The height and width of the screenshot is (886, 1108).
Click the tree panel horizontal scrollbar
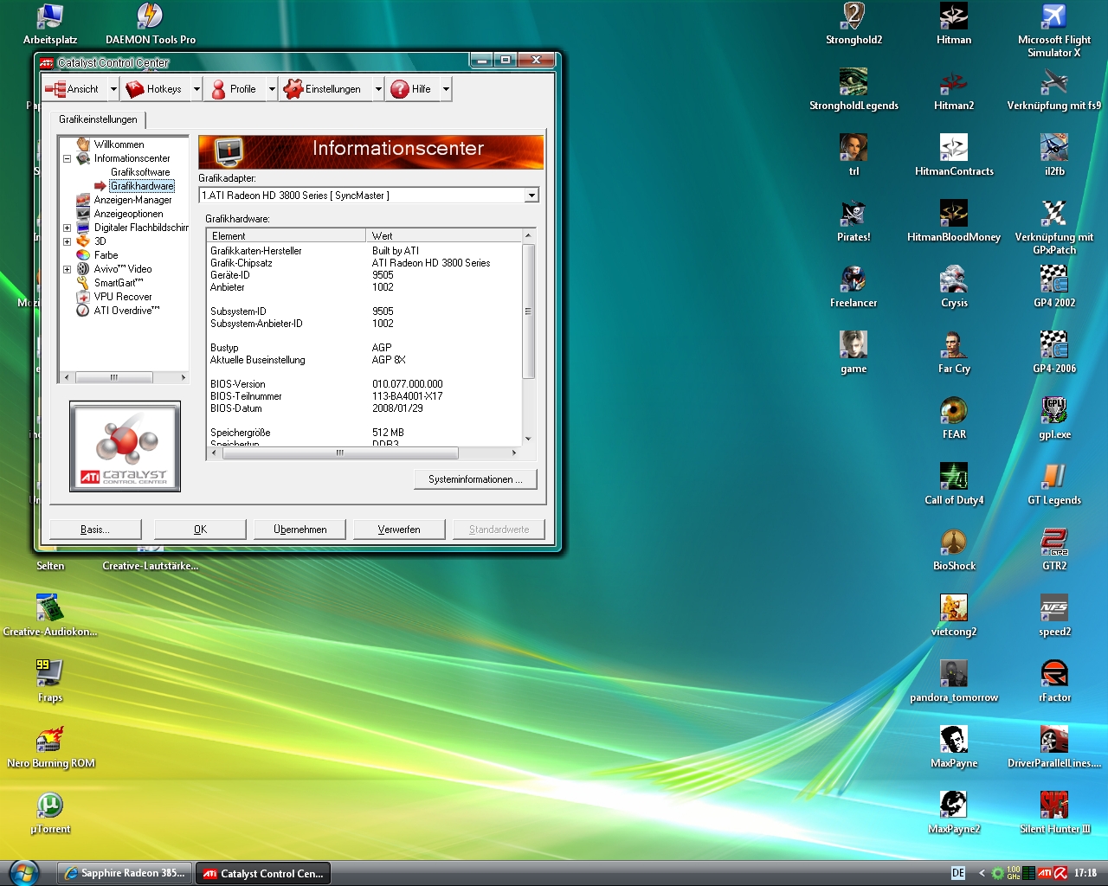point(123,377)
